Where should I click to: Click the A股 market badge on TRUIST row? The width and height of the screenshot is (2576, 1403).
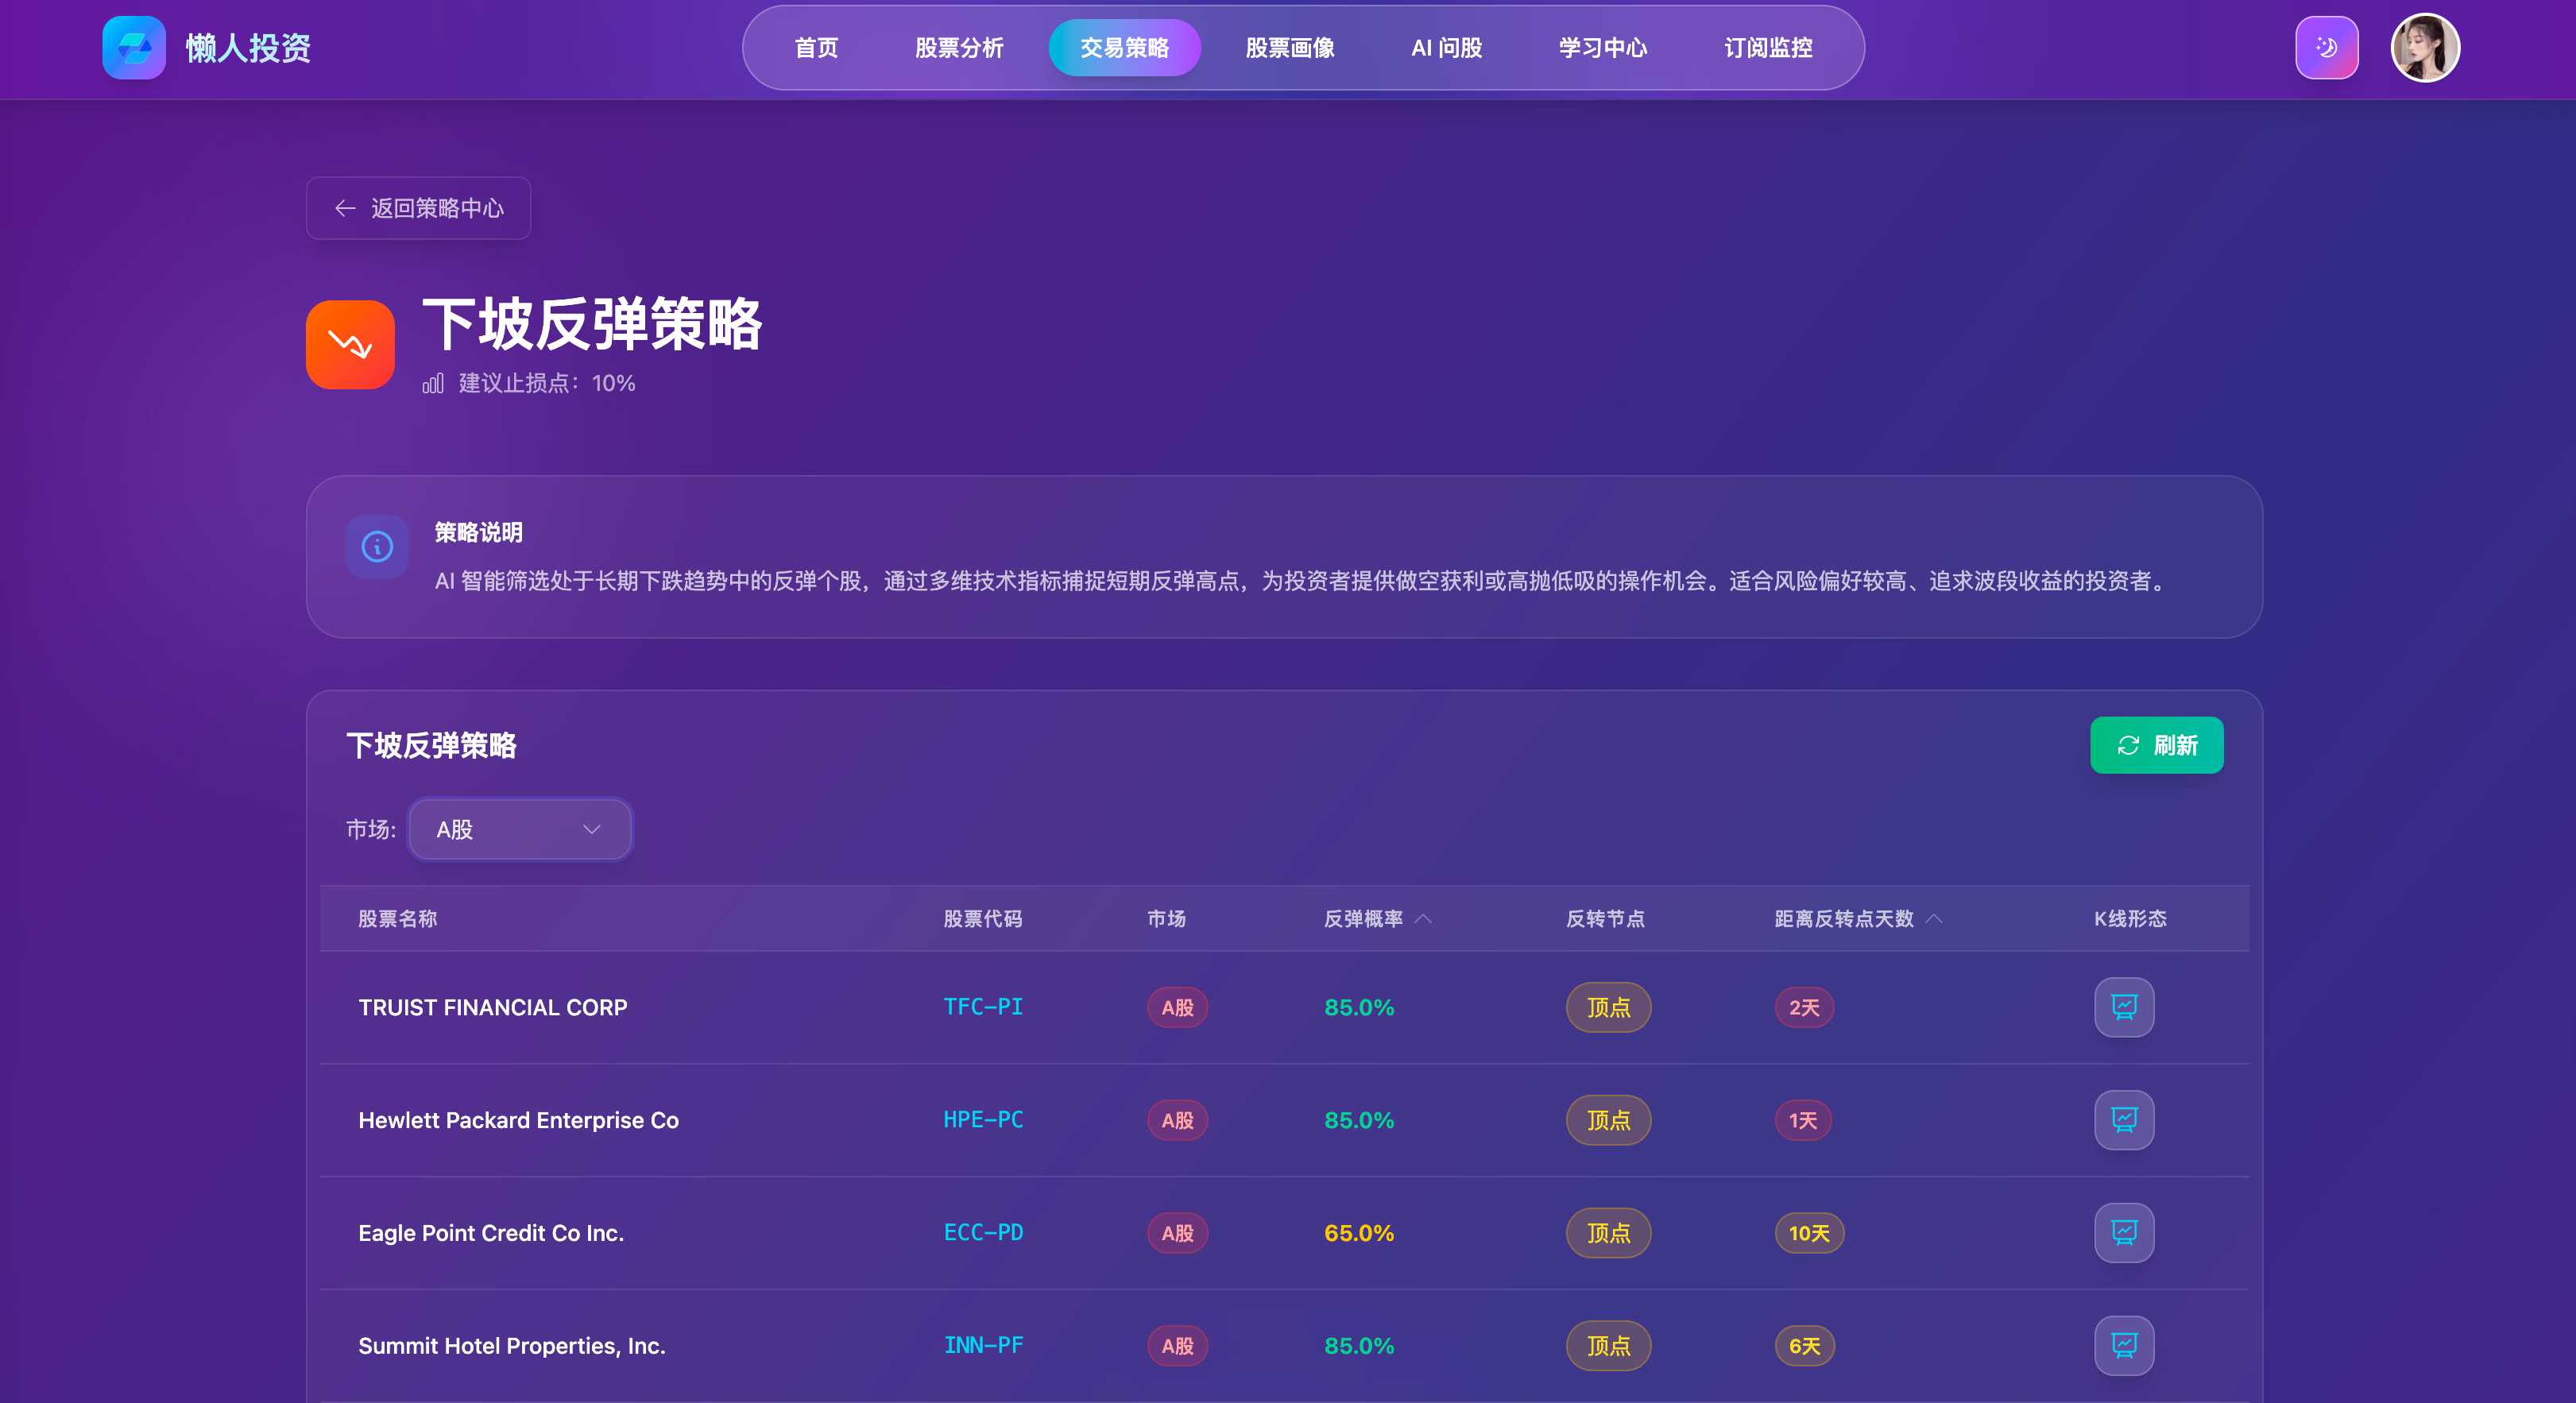(x=1177, y=1008)
